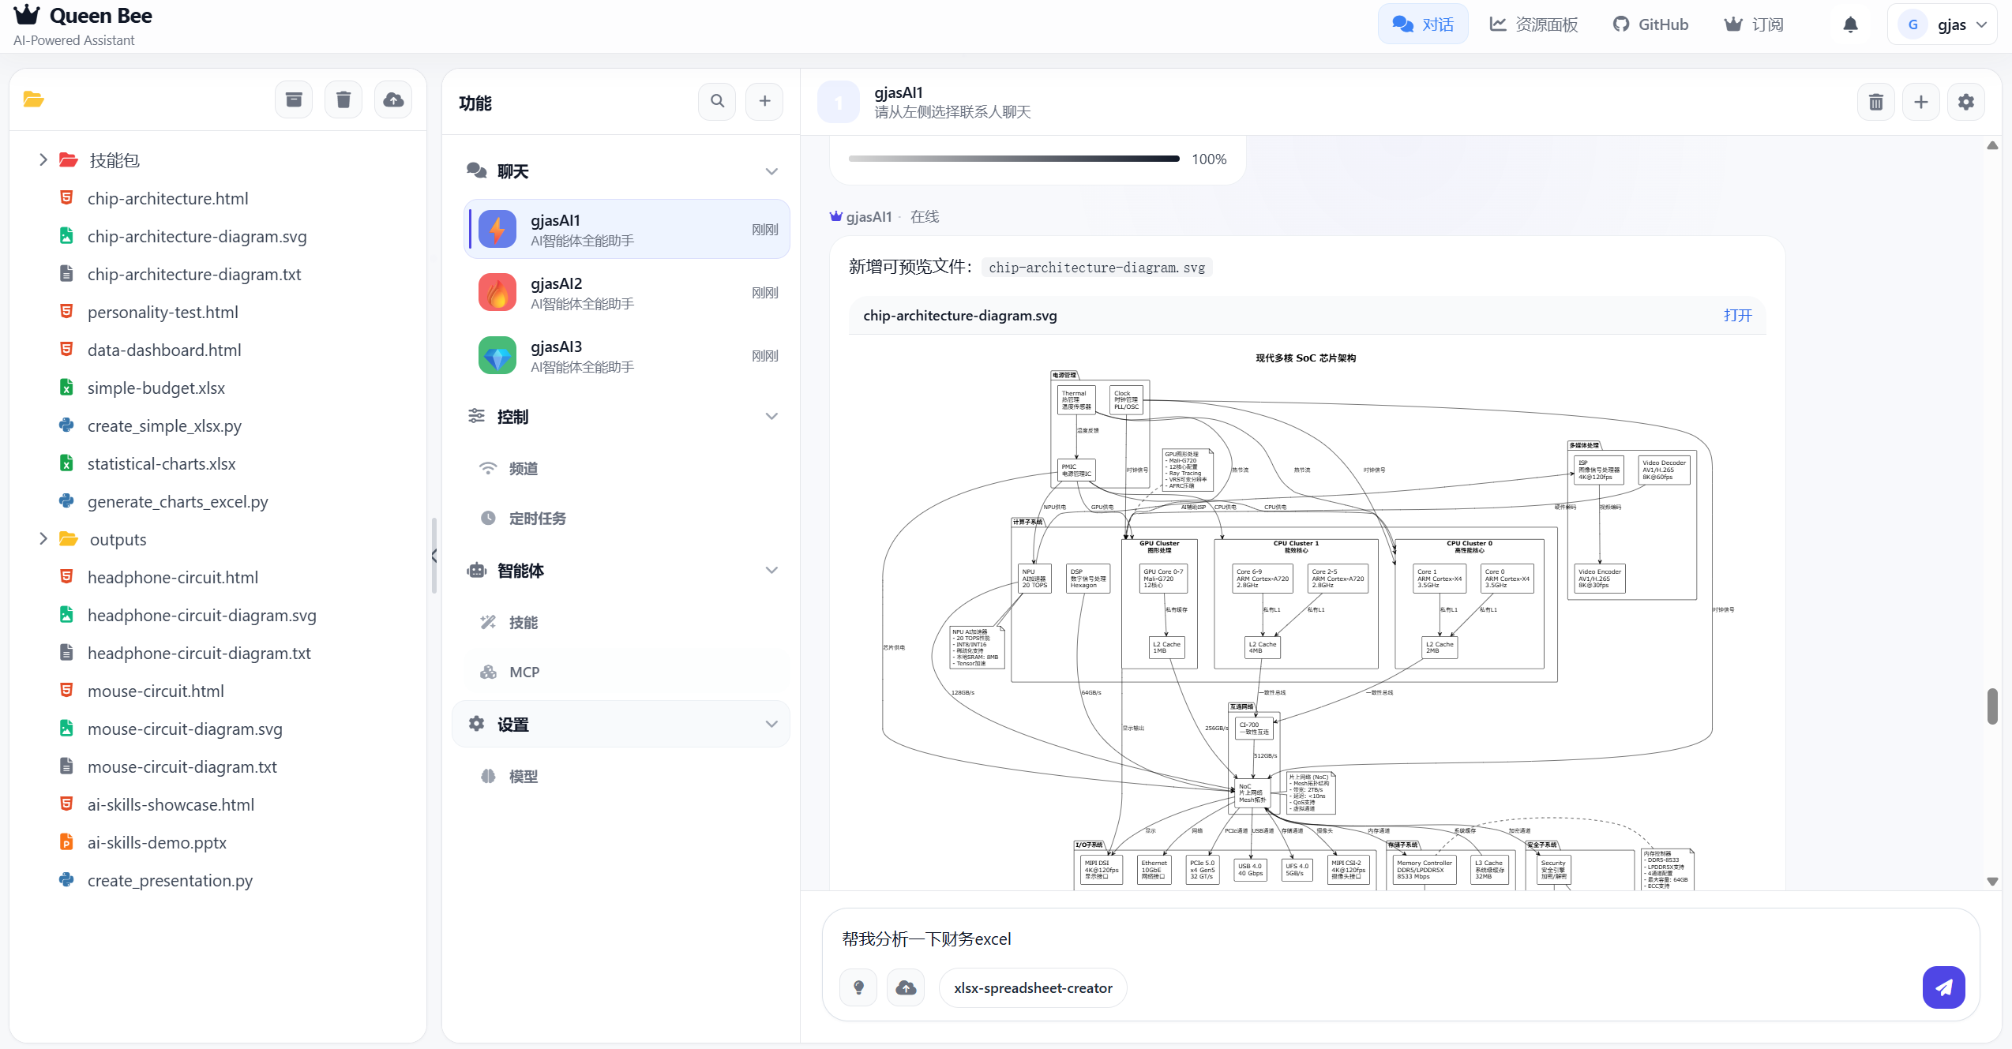Add a new agent via the plus icon
The image size is (2012, 1049).
(764, 101)
